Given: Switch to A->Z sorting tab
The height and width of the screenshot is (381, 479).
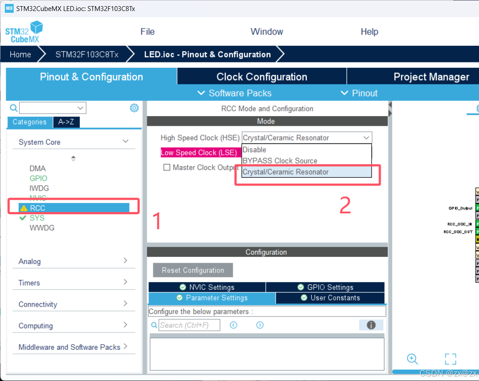Looking at the screenshot, I should point(66,122).
